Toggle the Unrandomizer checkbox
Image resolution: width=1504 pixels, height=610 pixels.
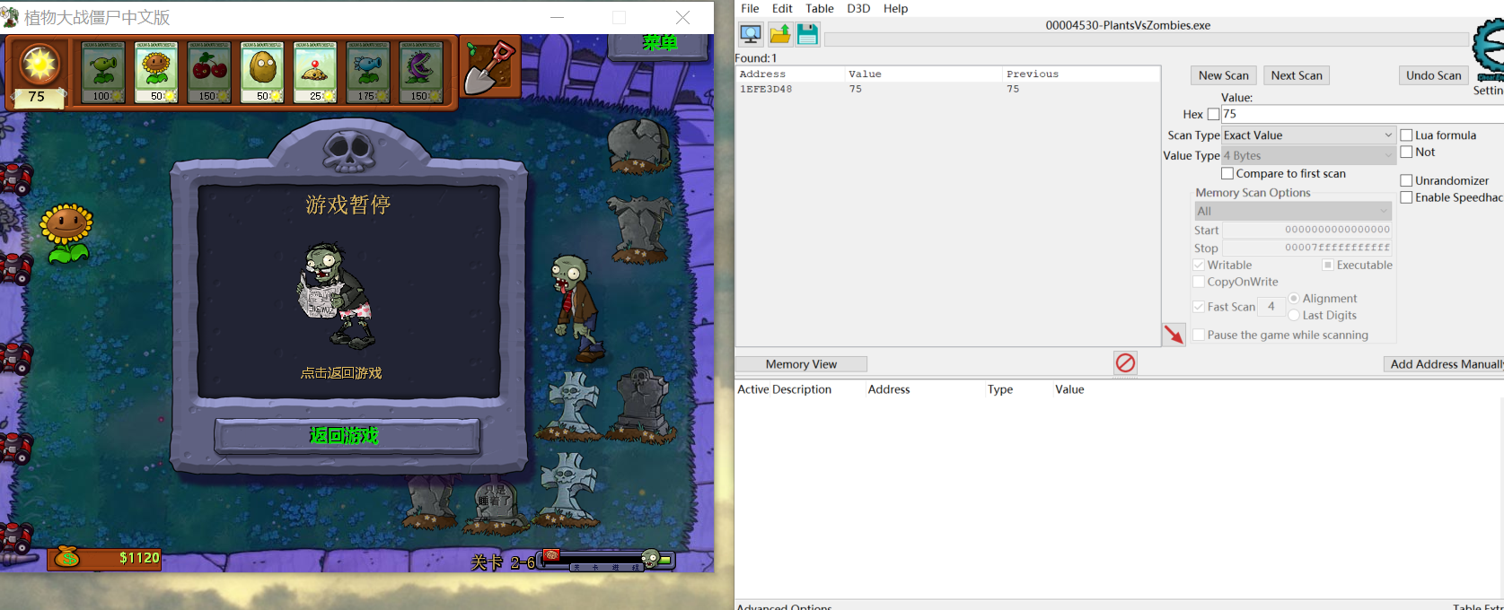point(1406,180)
